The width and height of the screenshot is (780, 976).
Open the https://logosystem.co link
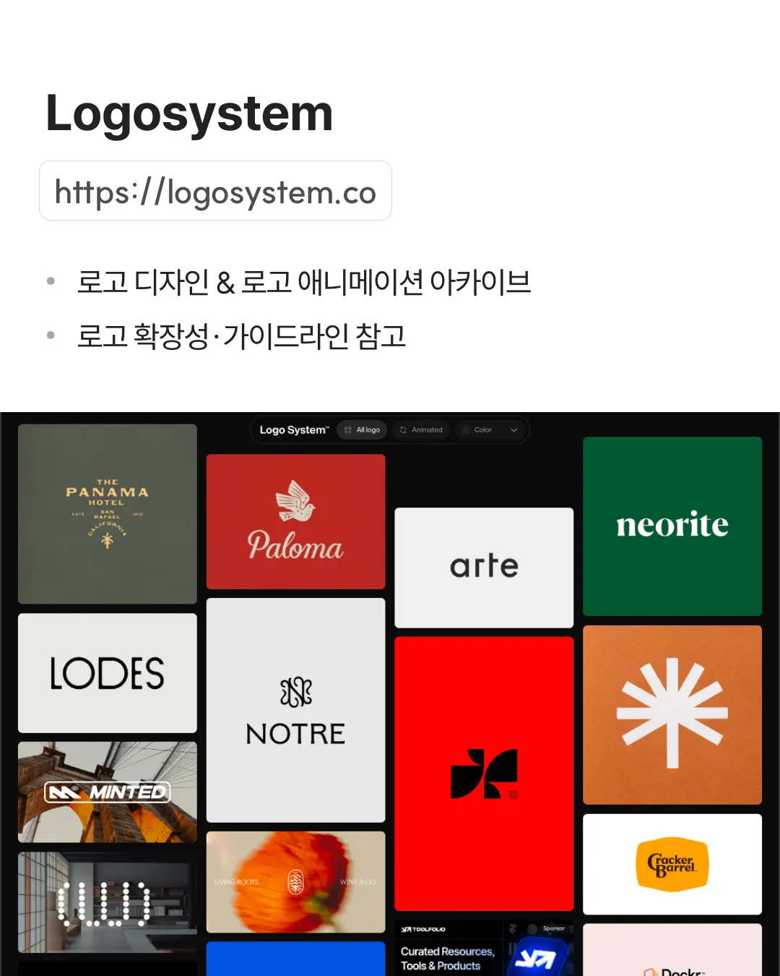coord(215,191)
